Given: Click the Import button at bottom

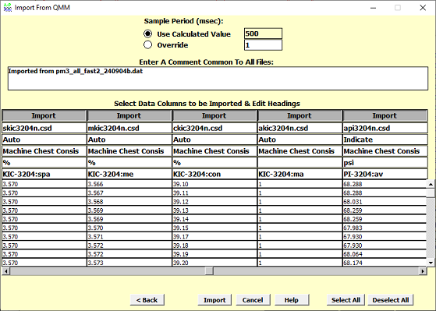Looking at the screenshot, I should pyautogui.click(x=214, y=300).
